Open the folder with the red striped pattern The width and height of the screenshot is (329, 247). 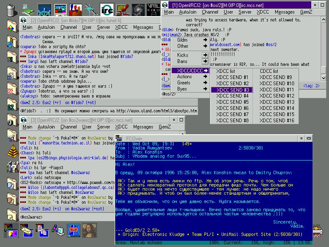pyautogui.click(x=12, y=89)
